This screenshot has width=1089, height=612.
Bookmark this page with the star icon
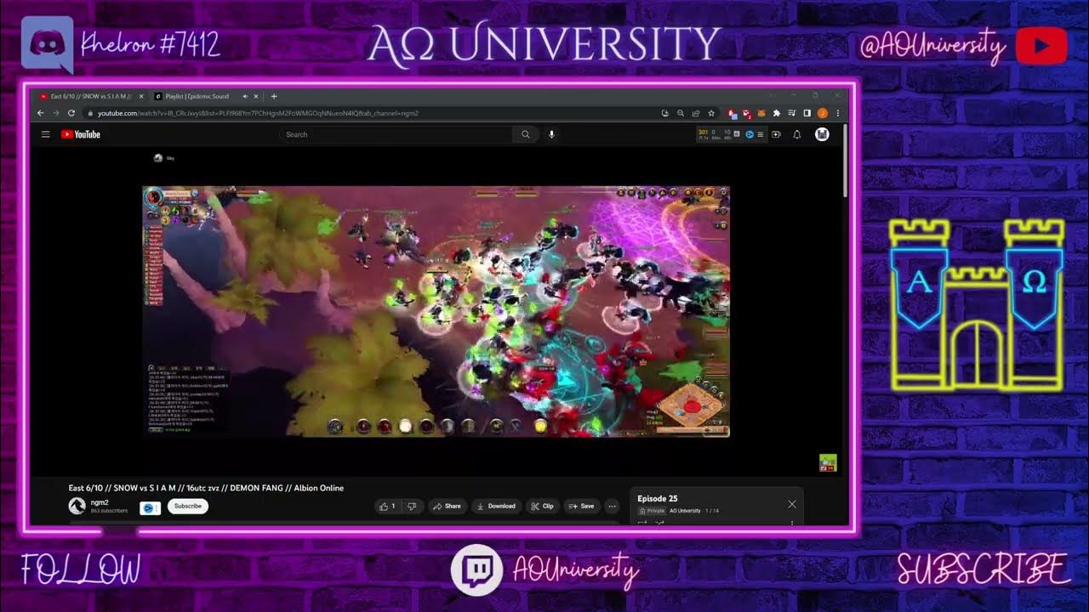click(711, 113)
